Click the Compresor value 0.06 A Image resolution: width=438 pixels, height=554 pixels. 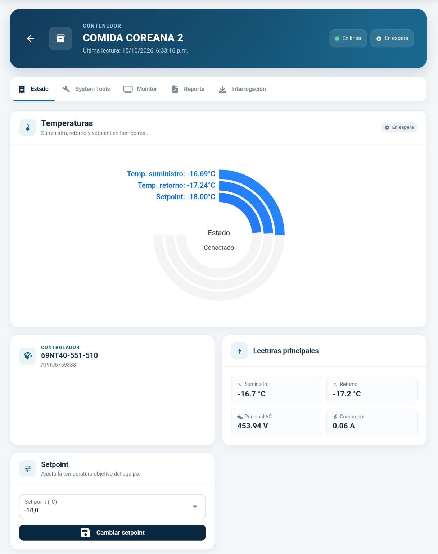point(344,426)
